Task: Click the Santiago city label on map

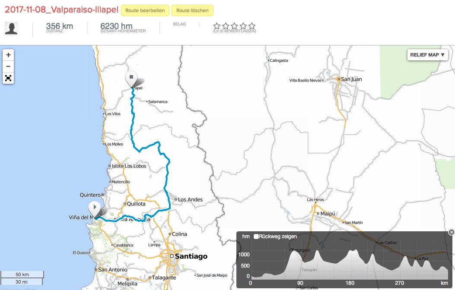Action: (191, 256)
